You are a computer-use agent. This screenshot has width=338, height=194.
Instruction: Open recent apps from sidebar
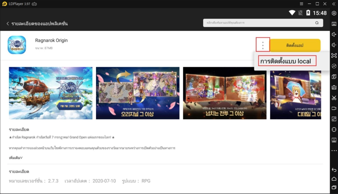[334, 187]
